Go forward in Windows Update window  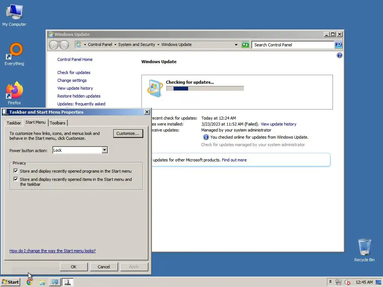(x=64, y=45)
